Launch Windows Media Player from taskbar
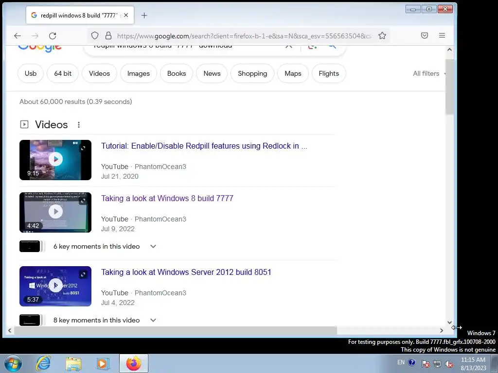This screenshot has width=498, height=373. pos(103,363)
